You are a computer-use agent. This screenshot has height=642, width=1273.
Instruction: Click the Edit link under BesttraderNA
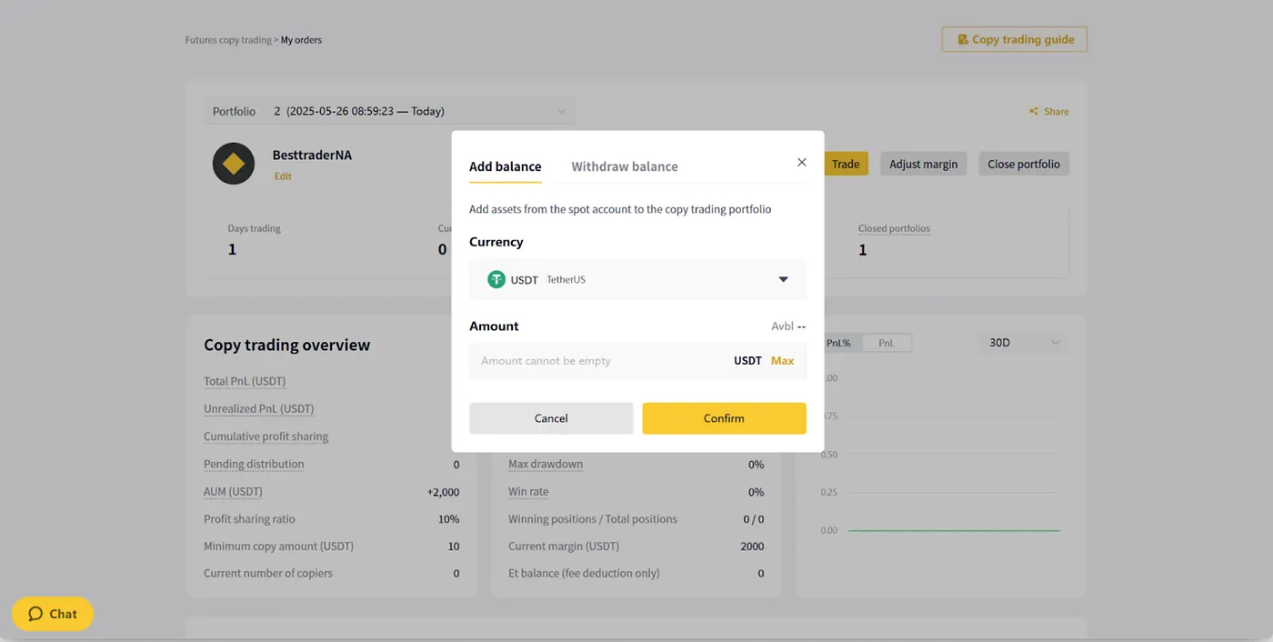tap(283, 176)
